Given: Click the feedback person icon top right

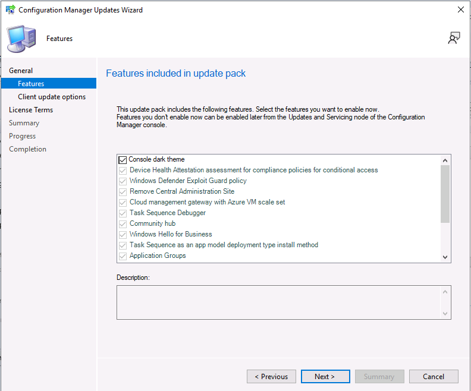Looking at the screenshot, I should click(454, 38).
